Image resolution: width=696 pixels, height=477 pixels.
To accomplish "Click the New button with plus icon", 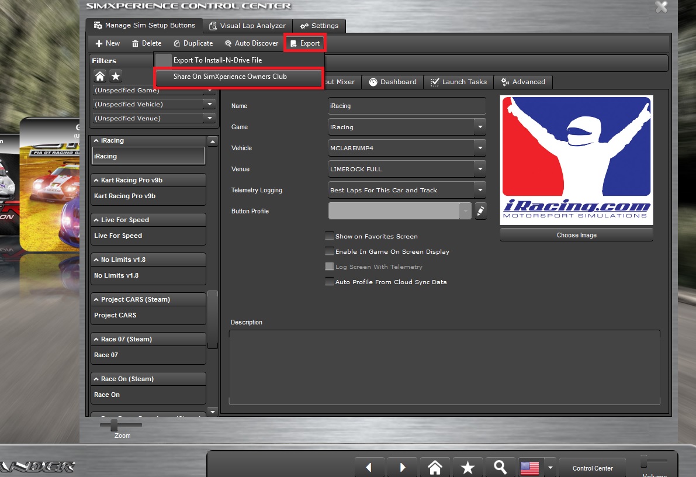I will pyautogui.click(x=108, y=43).
